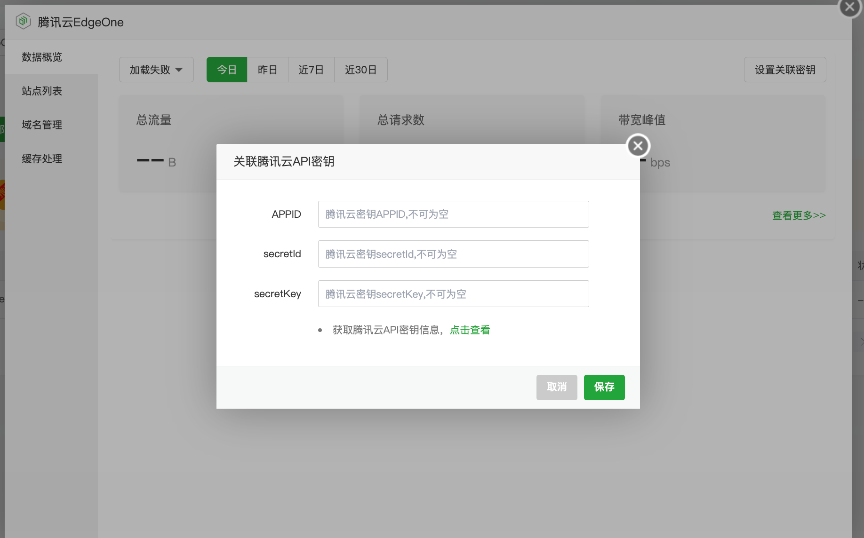Open 缓存处理 in the sidebar
The image size is (864, 538).
(x=41, y=158)
